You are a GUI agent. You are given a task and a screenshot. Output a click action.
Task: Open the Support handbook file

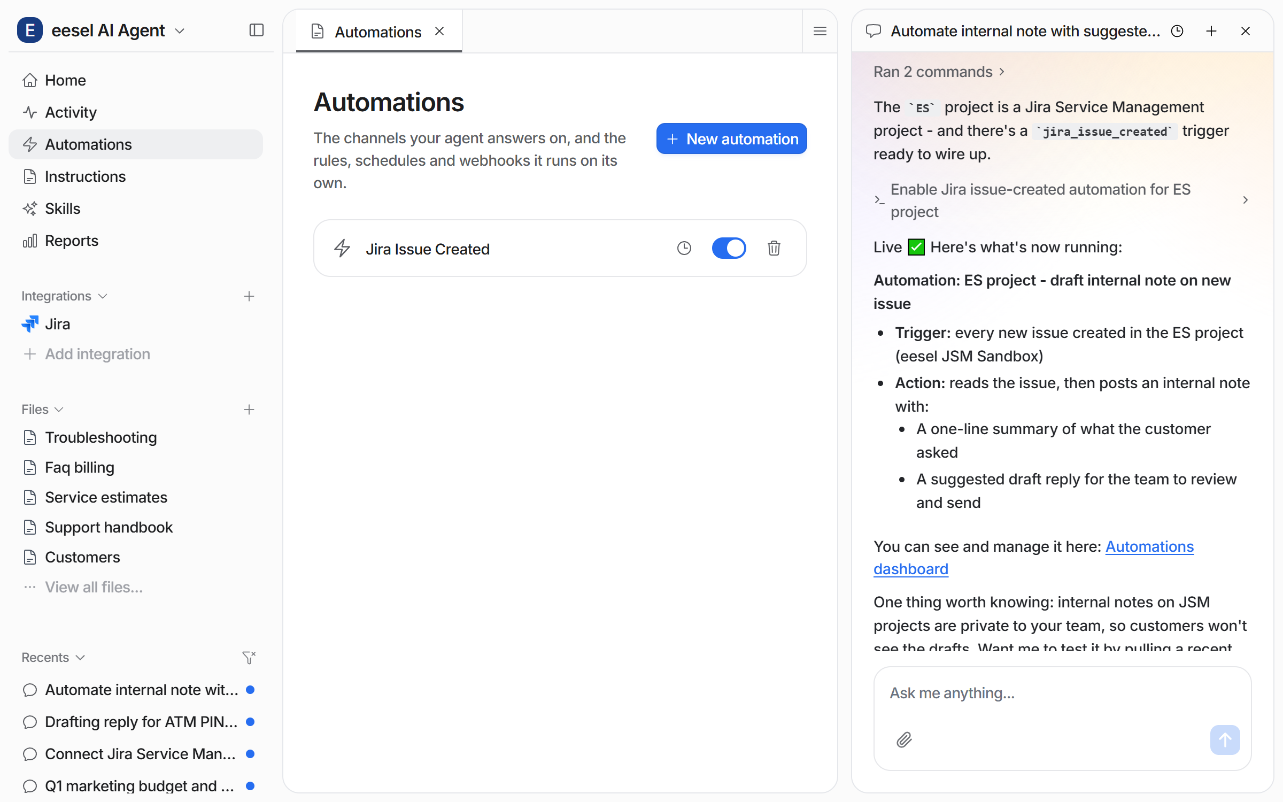click(136, 527)
